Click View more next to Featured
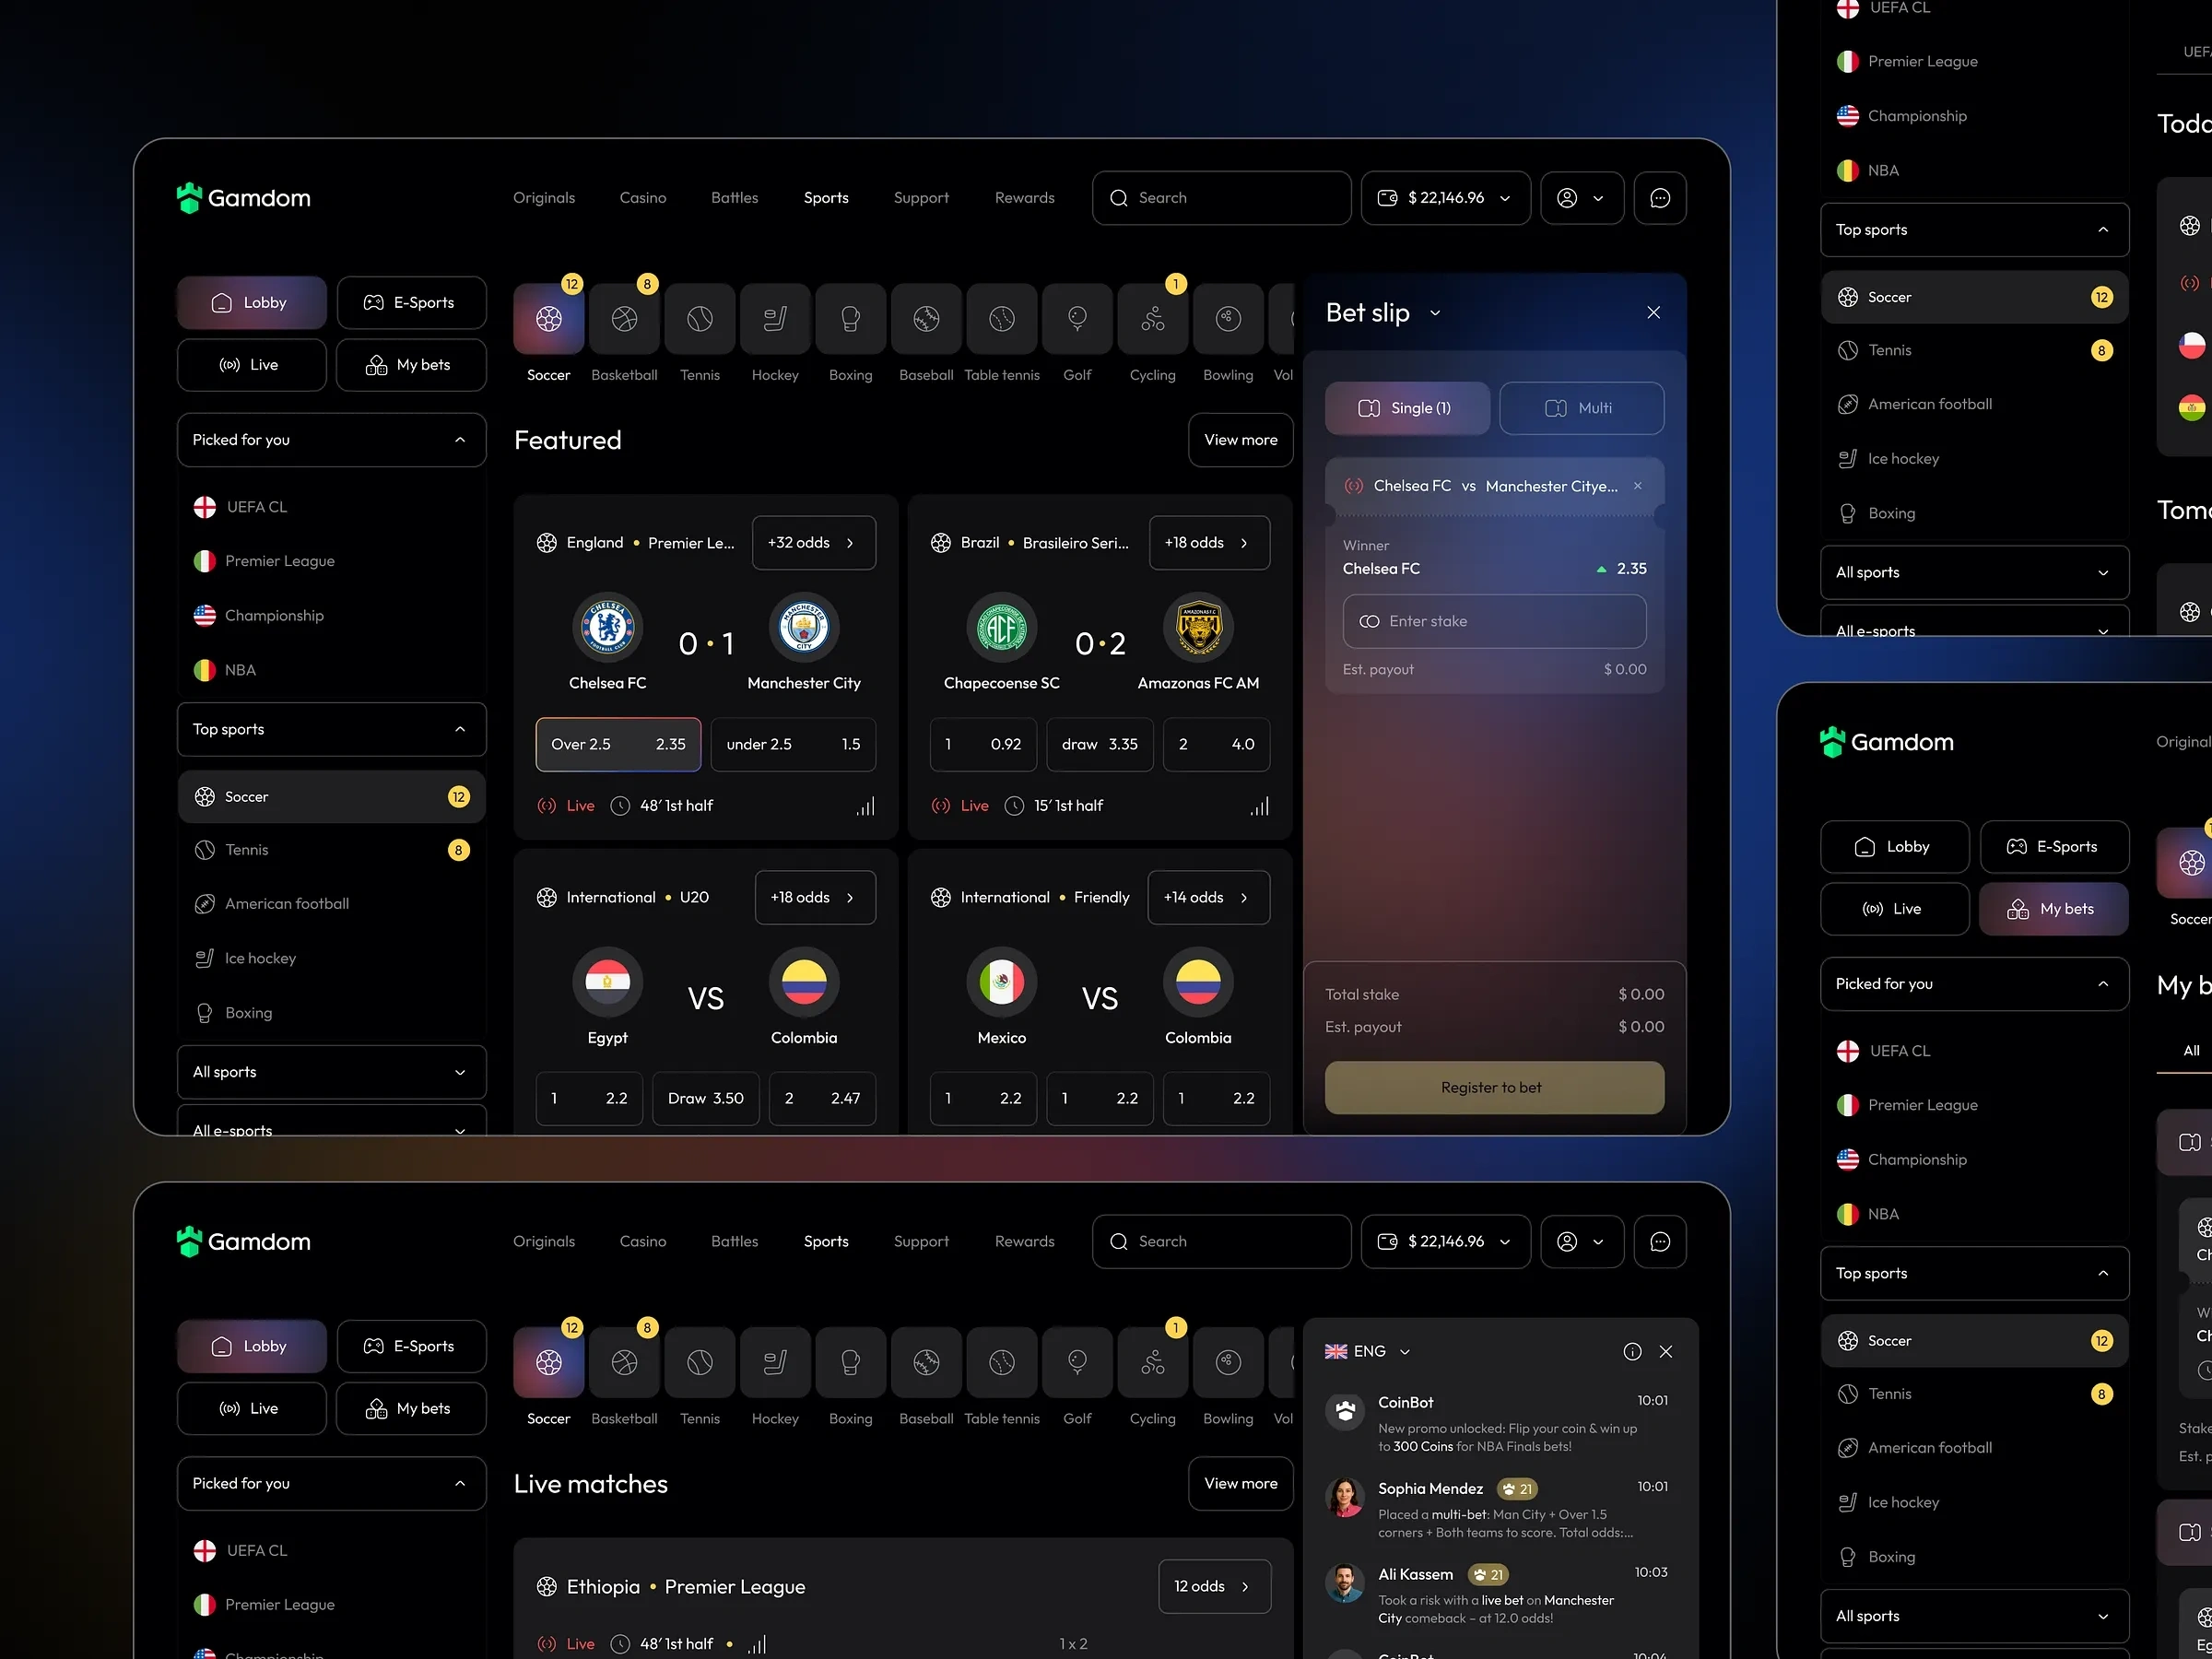2212x1659 pixels. [x=1240, y=440]
